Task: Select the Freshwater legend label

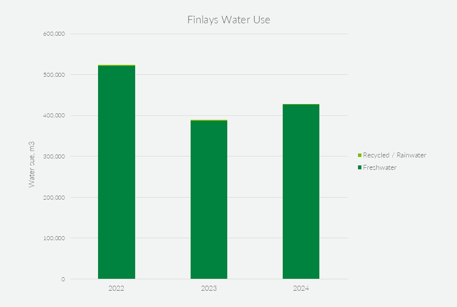Action: (x=380, y=168)
